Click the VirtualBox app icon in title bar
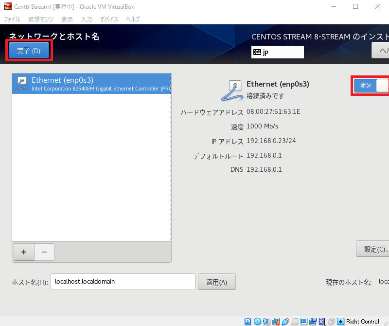 point(7,6)
